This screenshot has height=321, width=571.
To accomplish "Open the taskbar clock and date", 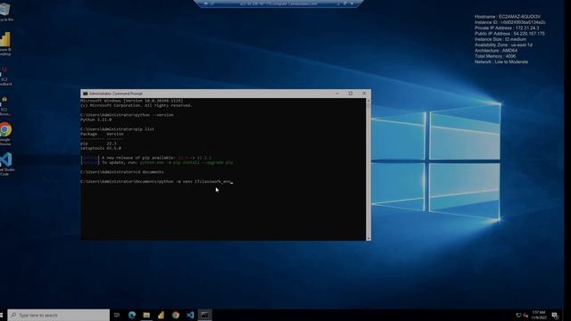I will 539,315.
